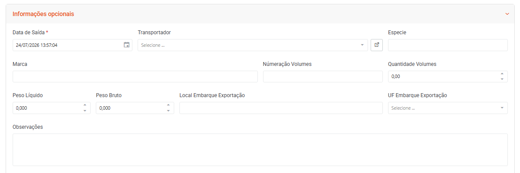The width and height of the screenshot is (520, 173).
Task: Decrease Peso Bruto with down arrow
Action: coord(168,111)
